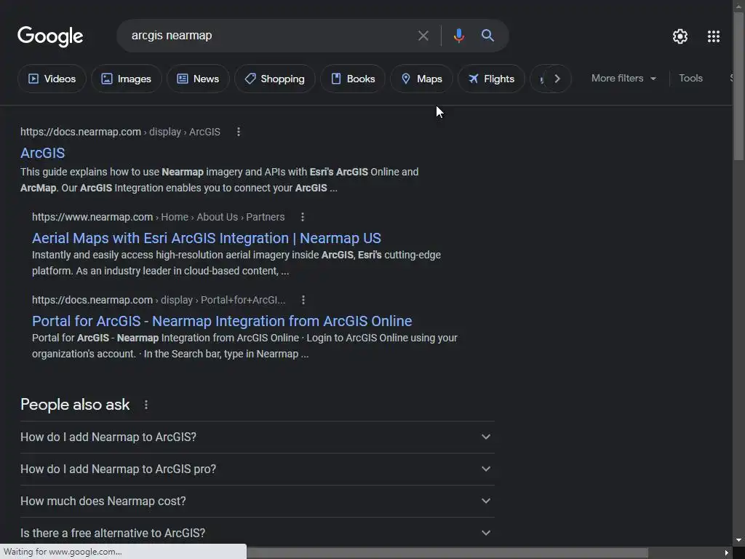
Task: Open Google settings gear icon
Action: pyautogui.click(x=680, y=36)
